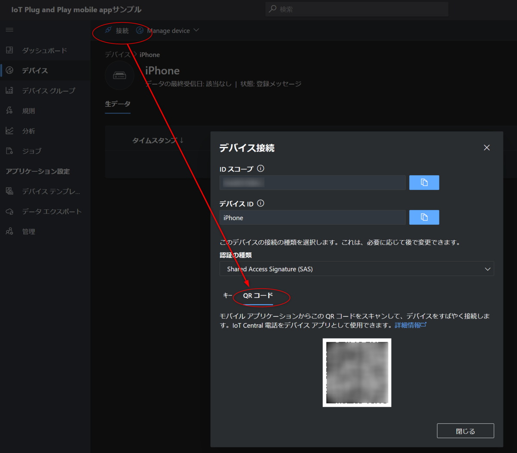Screen dimensions: 517x453
Task: Click the iPhone device avatar icon
Action: click(x=119, y=75)
